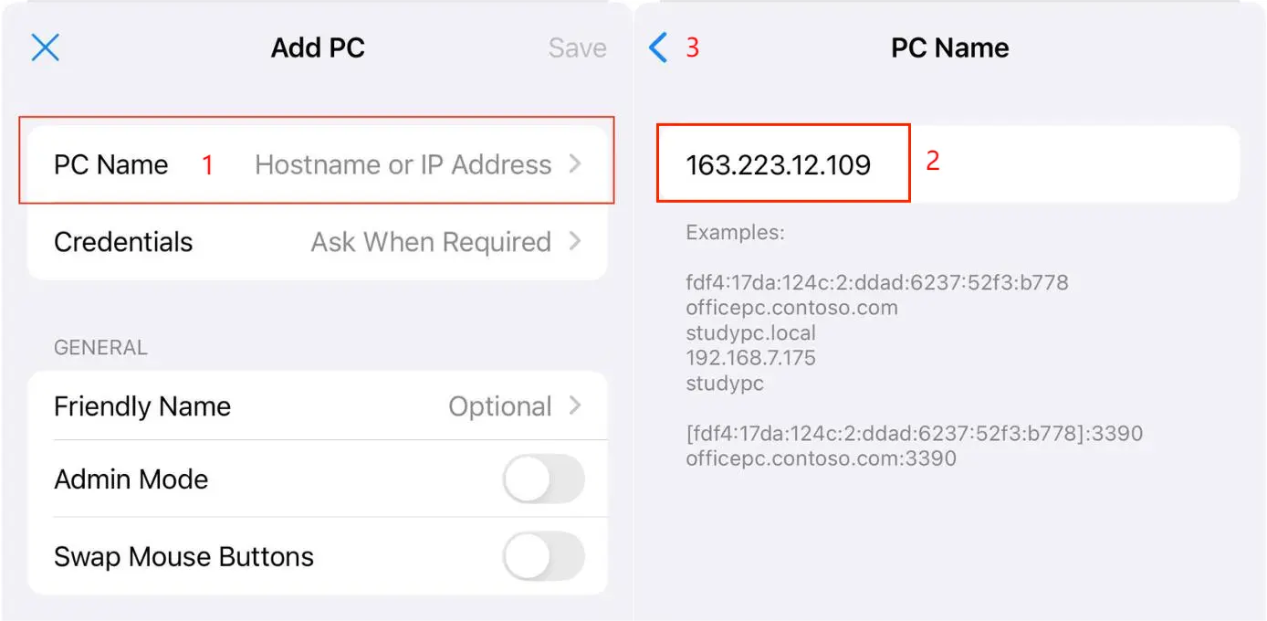
Task: Go back using the blue back arrow
Action: [658, 47]
